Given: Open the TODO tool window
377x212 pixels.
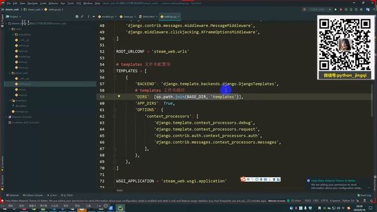Looking at the screenshot, I should tap(67, 196).
